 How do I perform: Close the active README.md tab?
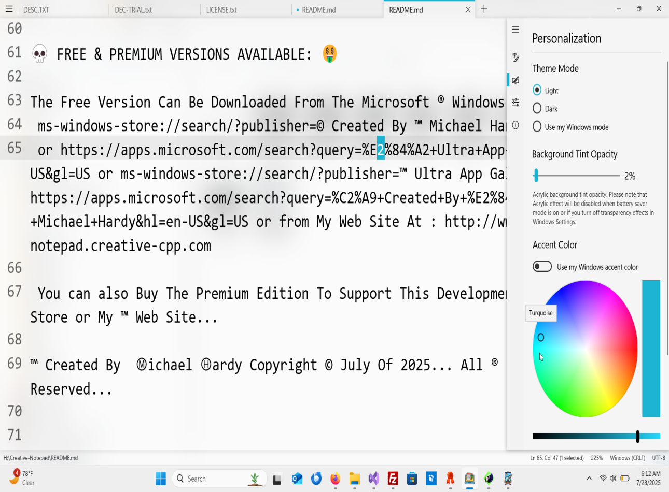(468, 9)
